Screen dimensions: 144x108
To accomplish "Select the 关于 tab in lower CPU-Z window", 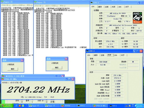I will point(123,55).
